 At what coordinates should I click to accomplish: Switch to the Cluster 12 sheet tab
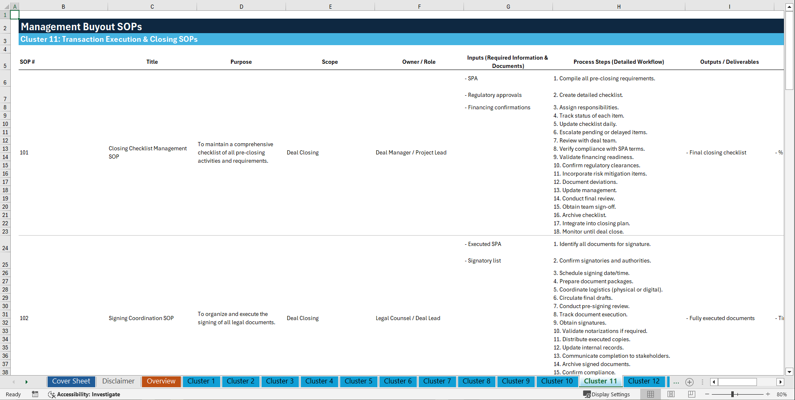click(x=644, y=381)
